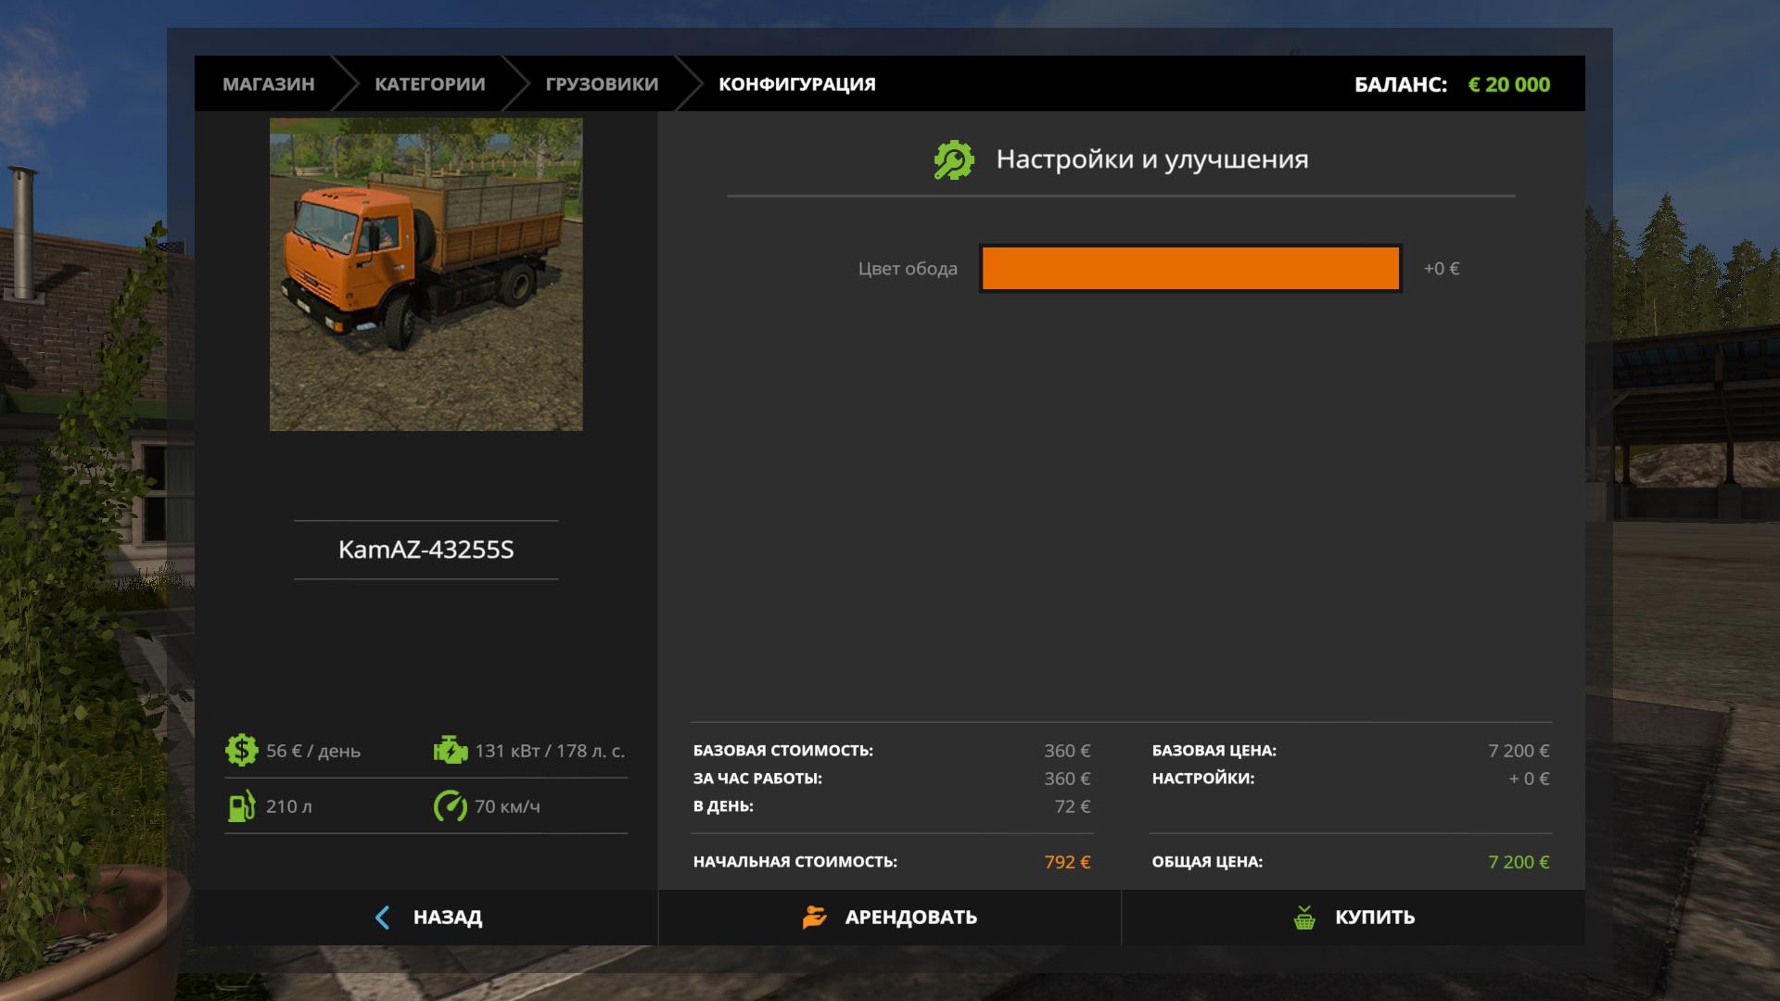This screenshot has height=1001, width=1780.
Task: Click the speedometer max speed icon
Action: pyautogui.click(x=451, y=805)
